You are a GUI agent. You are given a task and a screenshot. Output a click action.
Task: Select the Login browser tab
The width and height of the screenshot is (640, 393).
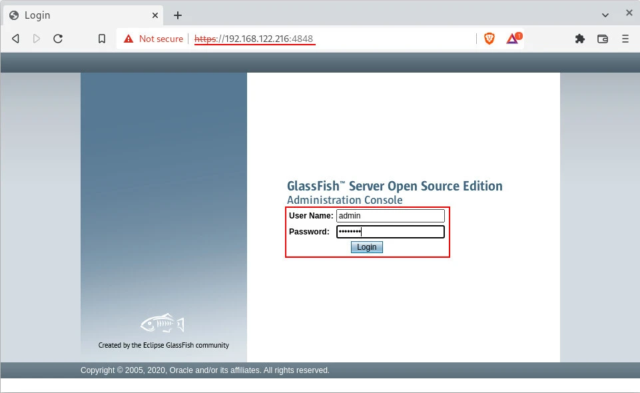click(80, 15)
